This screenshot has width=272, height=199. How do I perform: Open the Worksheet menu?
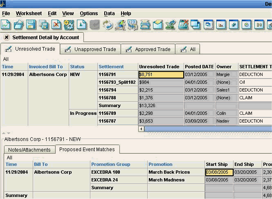click(29, 13)
